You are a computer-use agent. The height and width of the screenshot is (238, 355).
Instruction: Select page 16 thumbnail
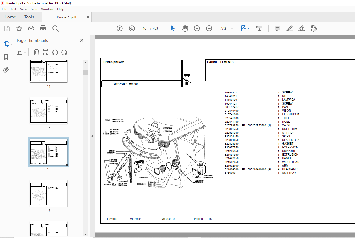(49, 152)
